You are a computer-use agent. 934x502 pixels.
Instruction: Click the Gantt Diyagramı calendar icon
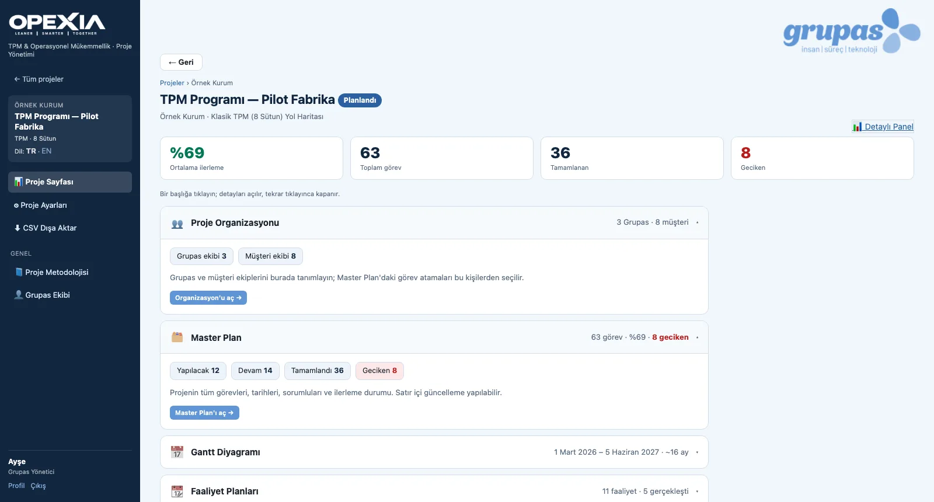pyautogui.click(x=177, y=452)
